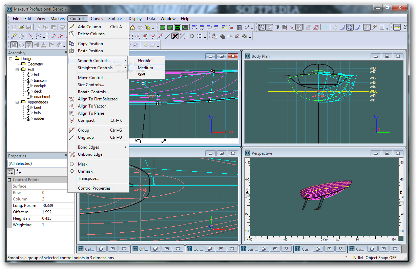Click the Unbond Edge crossed icon in toolbar
This screenshot has height=270, width=417.
183,36
